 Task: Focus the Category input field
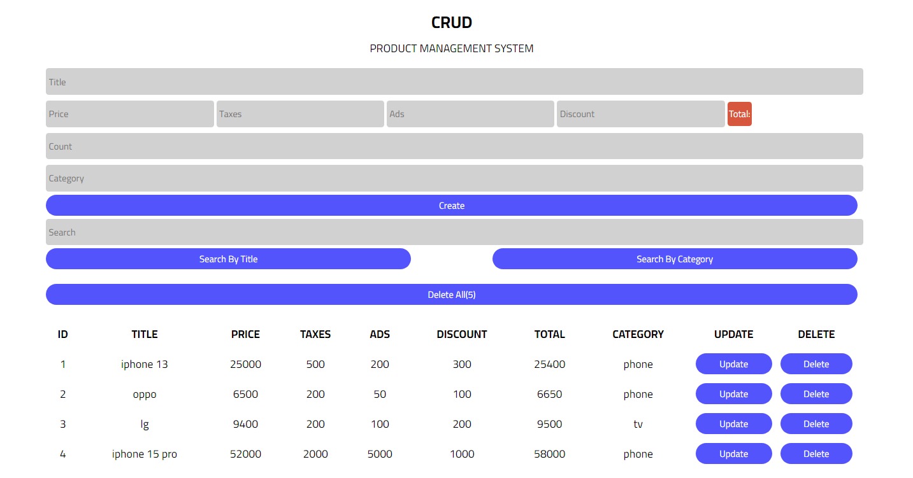[x=454, y=178]
